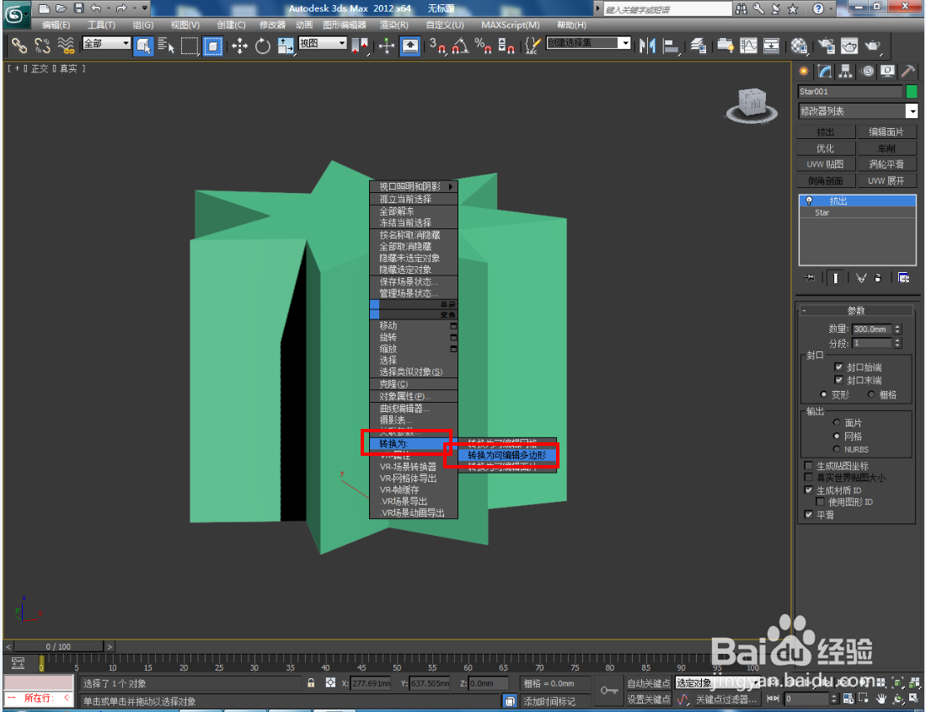Toggle the 生成材质 ID checkbox
Viewport: 926px width, 712px height.
click(809, 490)
